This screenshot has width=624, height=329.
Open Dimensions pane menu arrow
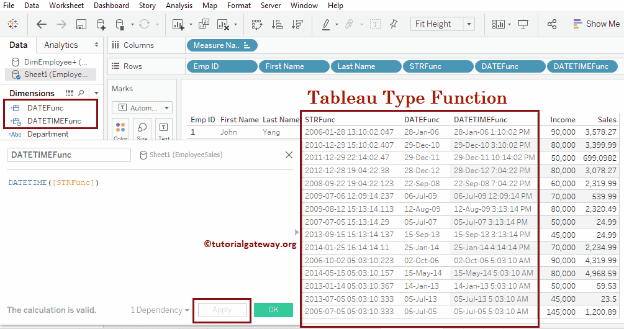click(x=96, y=93)
